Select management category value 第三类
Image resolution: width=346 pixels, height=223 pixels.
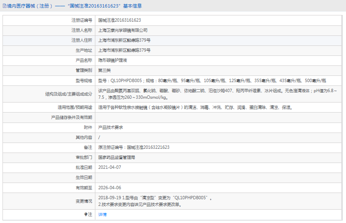tap(105, 70)
